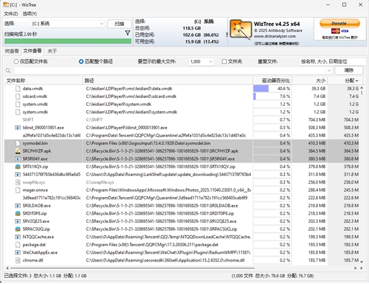
Task: Click the $RPACSUQ.zip archive icon
Action: point(18,229)
